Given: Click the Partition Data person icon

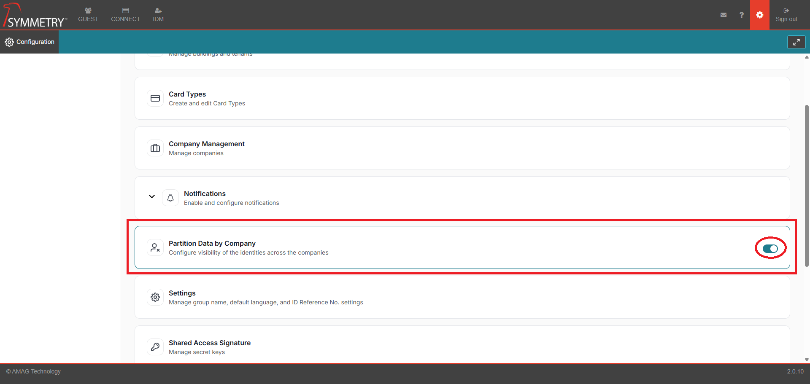Looking at the screenshot, I should coord(155,247).
